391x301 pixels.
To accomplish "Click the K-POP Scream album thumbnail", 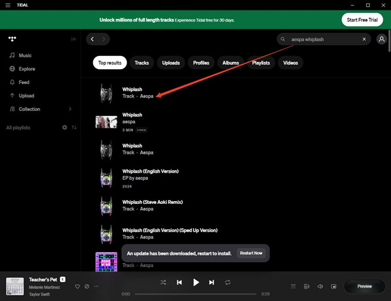I will 106,262.
